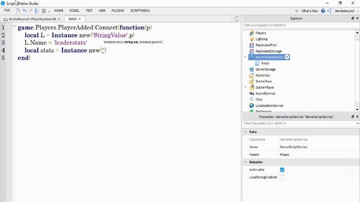Click the Share icon in top bar
360x202 pixels.
pos(329,11)
